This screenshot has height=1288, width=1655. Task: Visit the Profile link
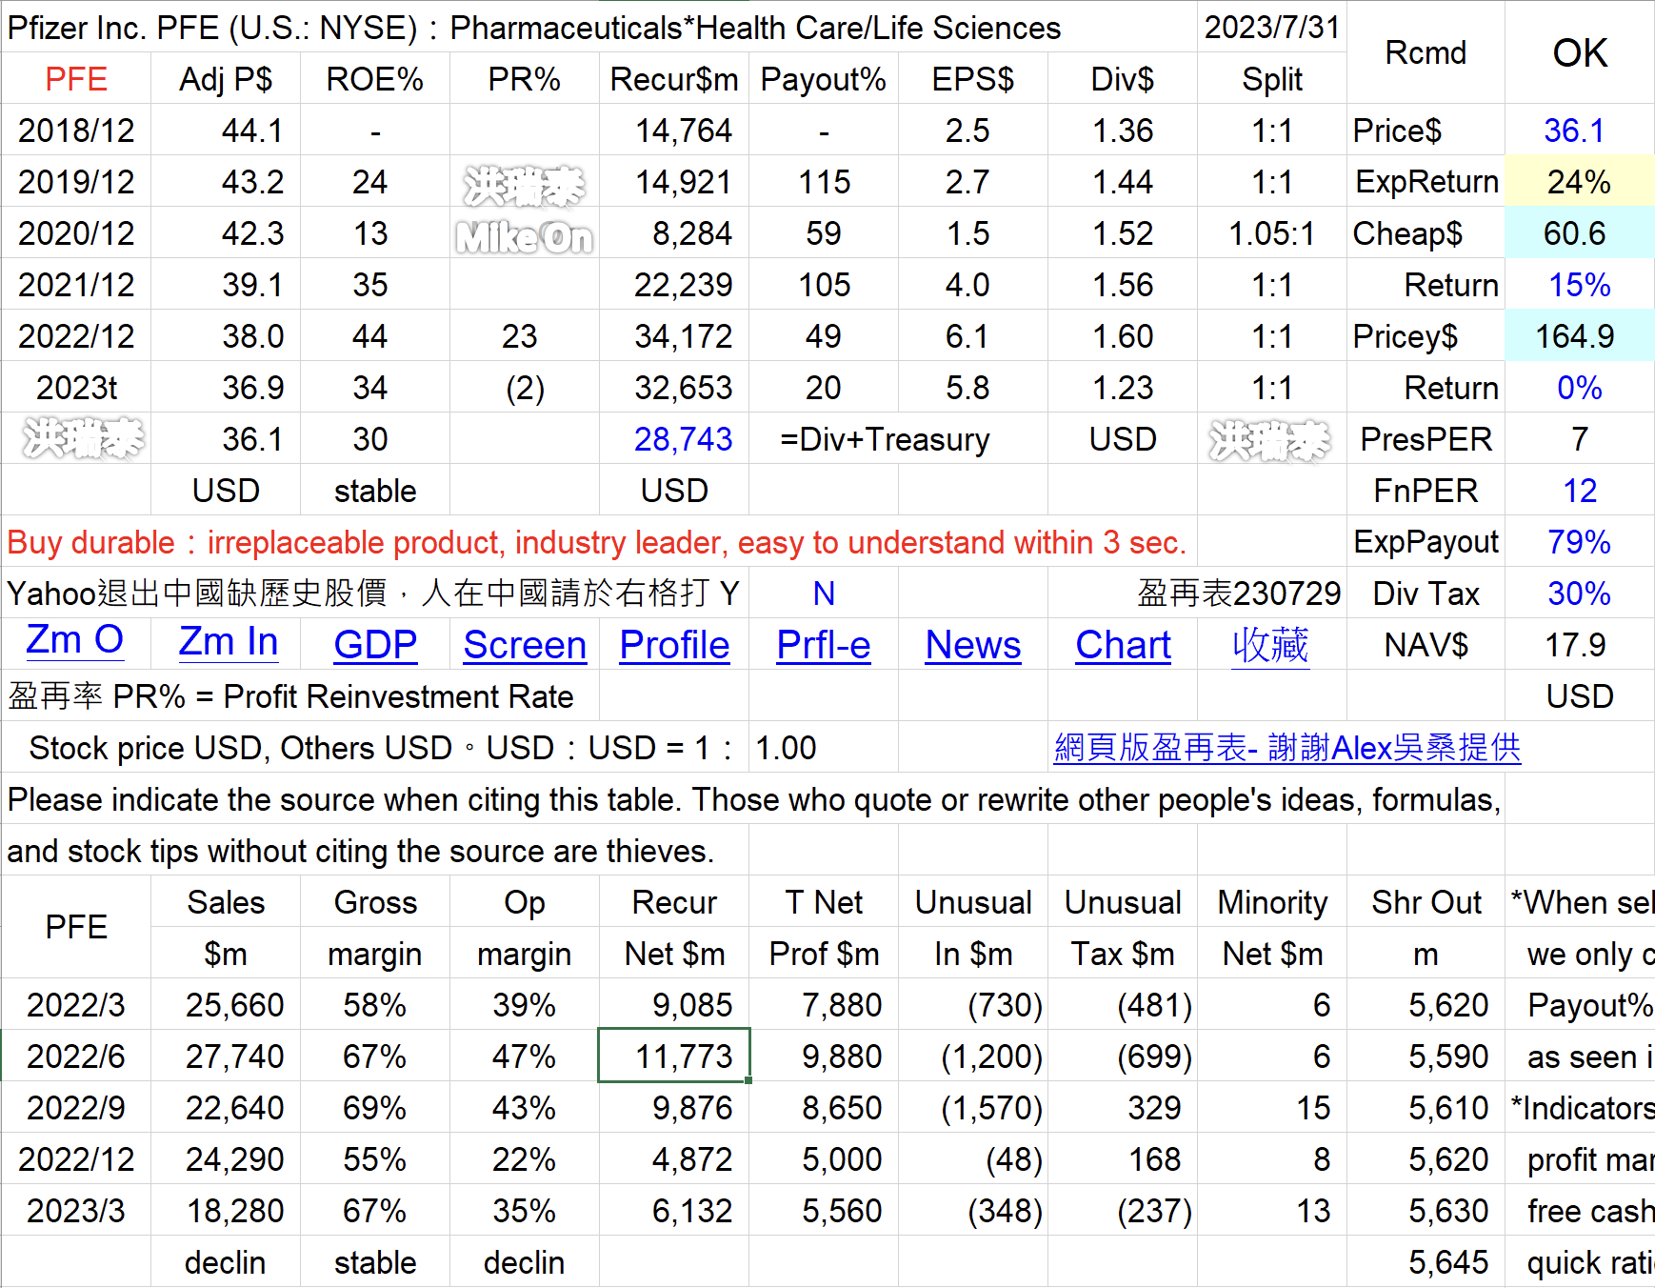point(674,646)
